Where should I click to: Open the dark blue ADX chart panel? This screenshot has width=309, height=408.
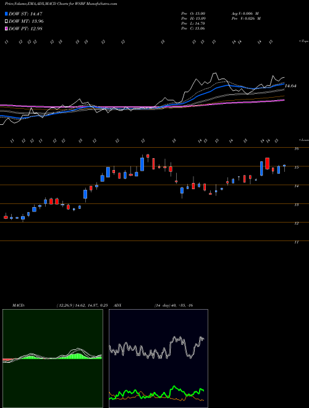pyautogui.click(x=158, y=359)
